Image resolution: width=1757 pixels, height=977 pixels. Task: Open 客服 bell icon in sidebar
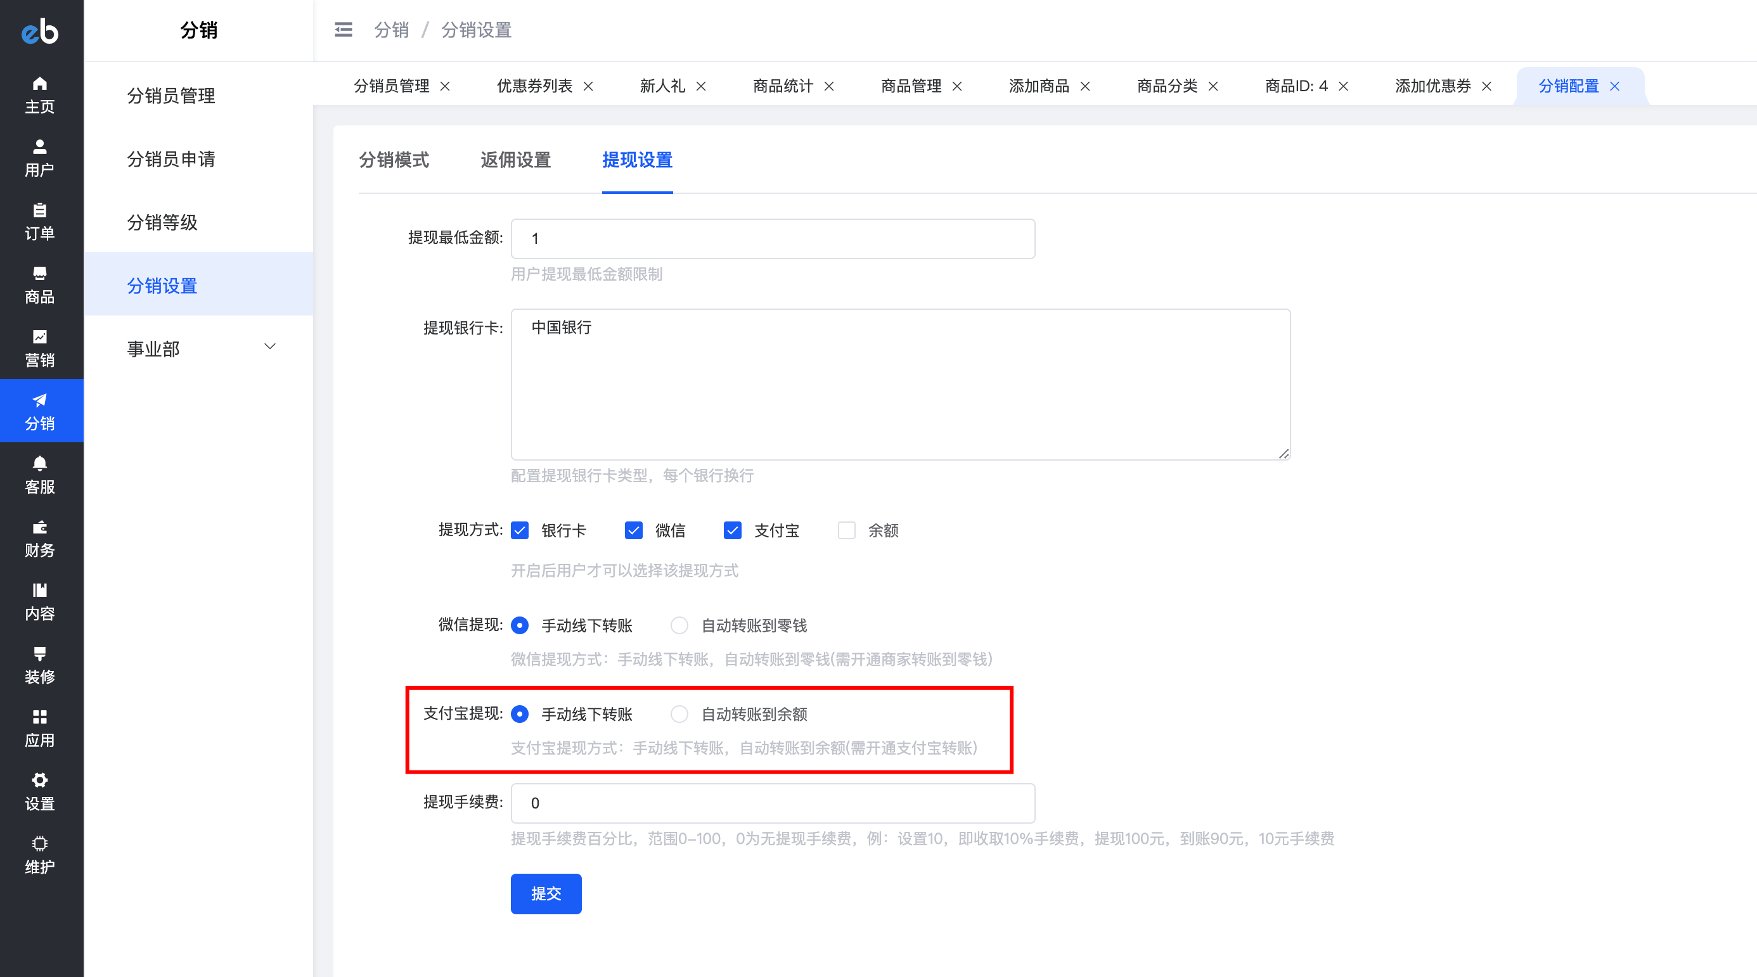pyautogui.click(x=39, y=464)
